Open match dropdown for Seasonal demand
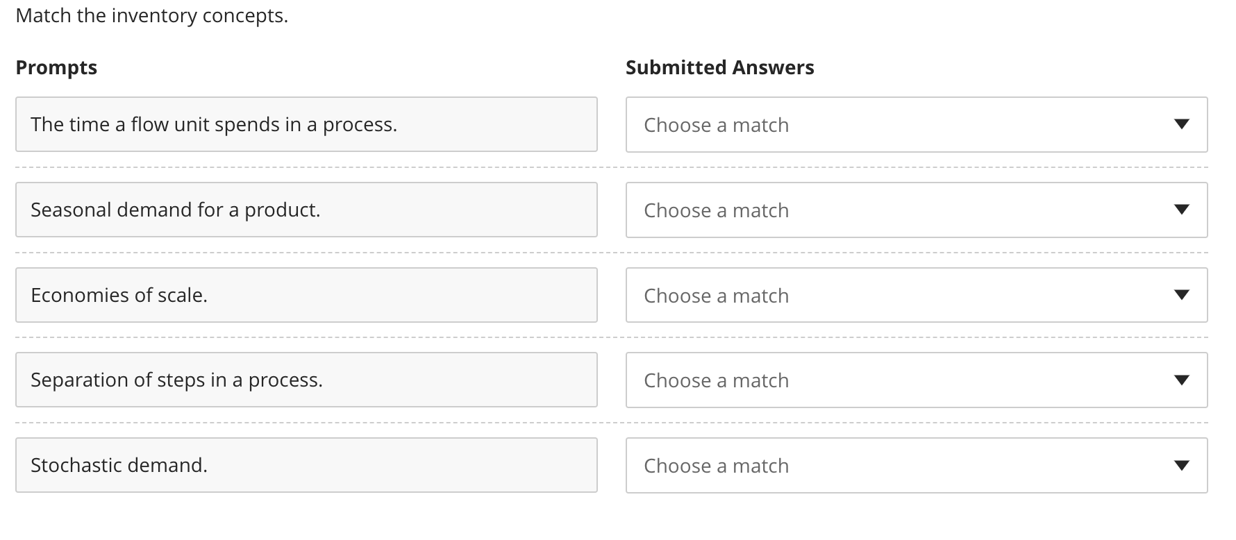The height and width of the screenshot is (540, 1236). pos(915,210)
